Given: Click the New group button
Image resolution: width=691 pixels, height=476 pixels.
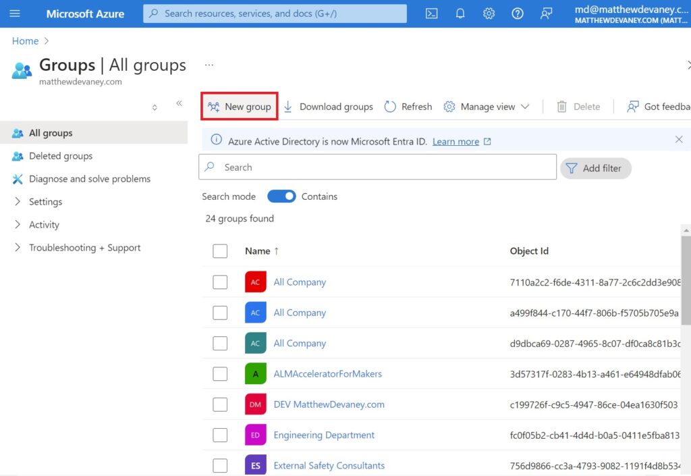Looking at the screenshot, I should (x=240, y=106).
